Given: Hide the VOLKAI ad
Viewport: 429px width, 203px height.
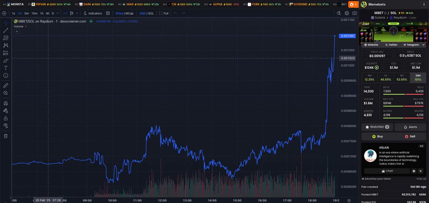Looking at the screenshot, I should (x=421, y=179).
